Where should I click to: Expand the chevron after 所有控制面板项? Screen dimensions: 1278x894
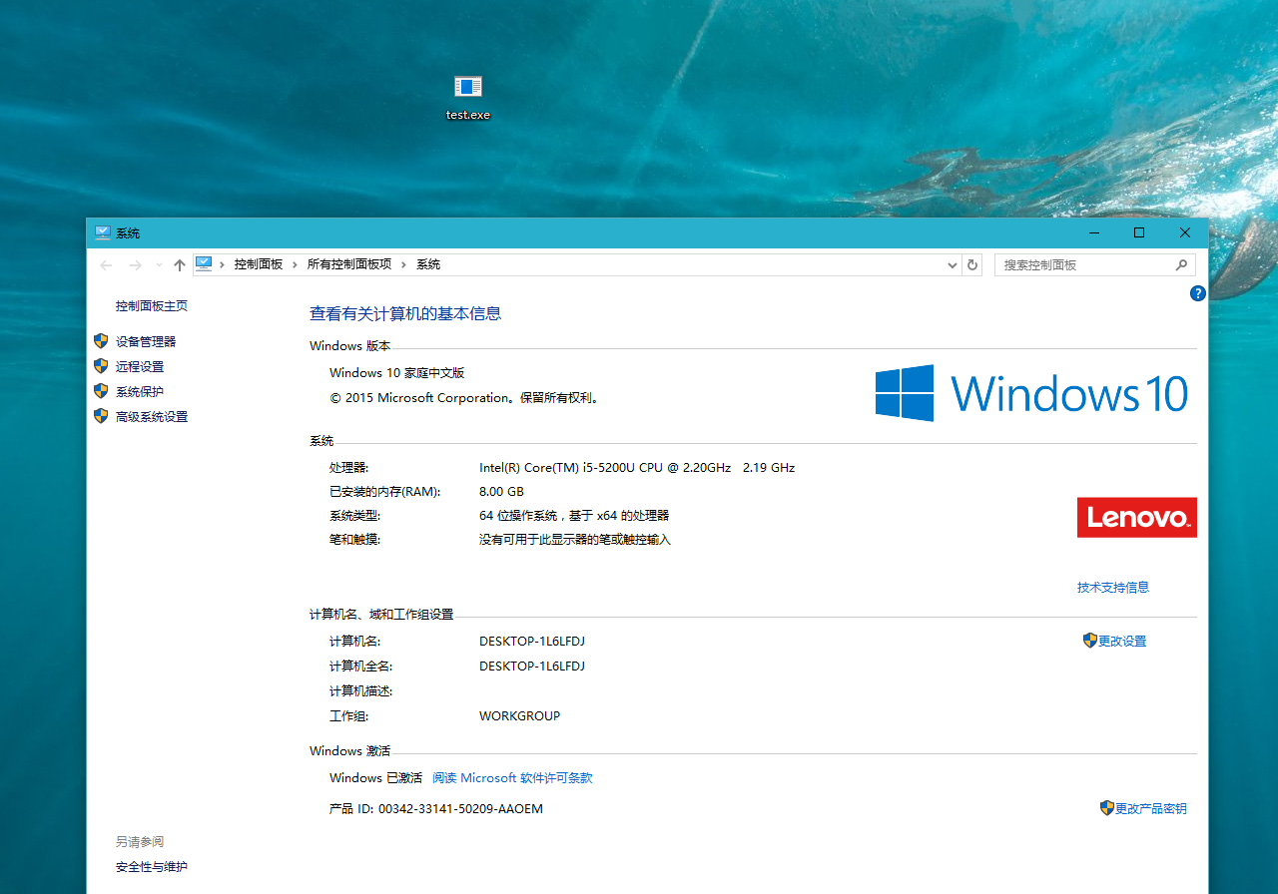403,264
